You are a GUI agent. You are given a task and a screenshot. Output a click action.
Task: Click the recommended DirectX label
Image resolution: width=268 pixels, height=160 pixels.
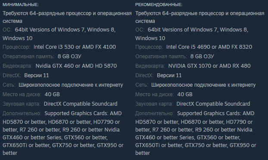(144, 75)
